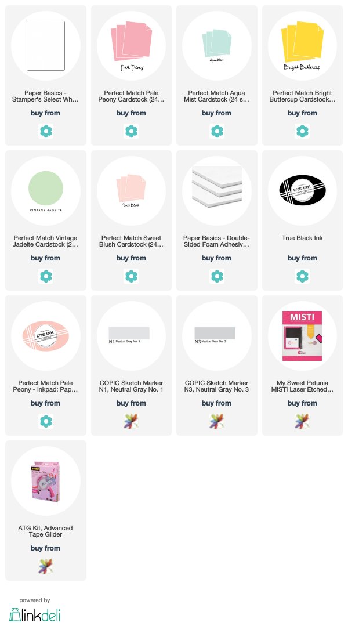Open the MISTI product thumbnail
Viewport: 348px width, 626px height.
pos(302,336)
